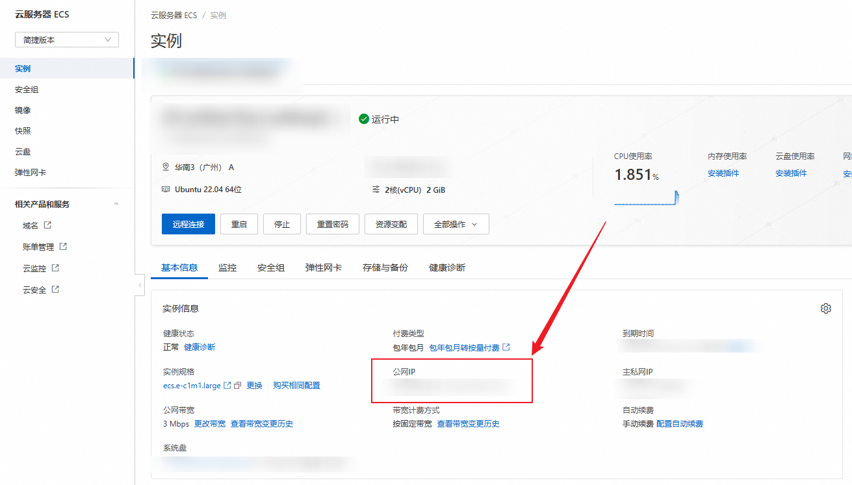Collapse the sidebar using the arrow handle
852x485 pixels.
pos(140,285)
